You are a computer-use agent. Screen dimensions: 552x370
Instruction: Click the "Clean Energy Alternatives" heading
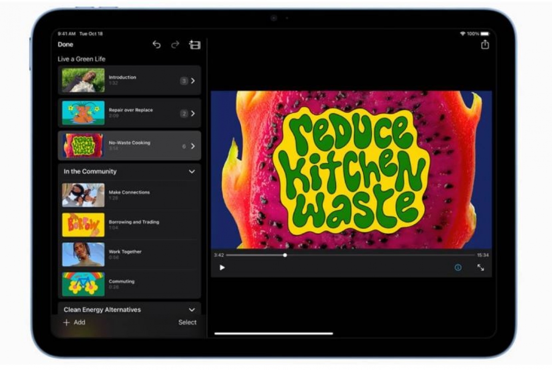tap(102, 310)
